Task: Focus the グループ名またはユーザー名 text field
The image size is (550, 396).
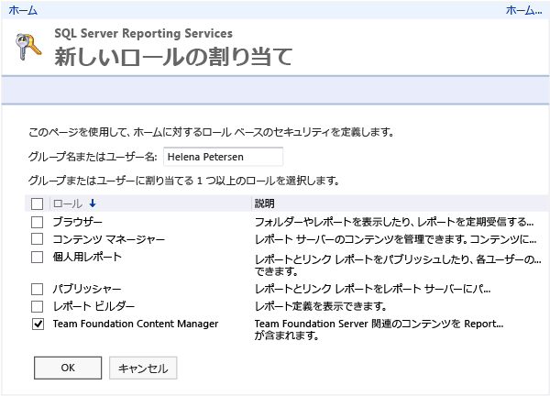Action: tap(223, 157)
